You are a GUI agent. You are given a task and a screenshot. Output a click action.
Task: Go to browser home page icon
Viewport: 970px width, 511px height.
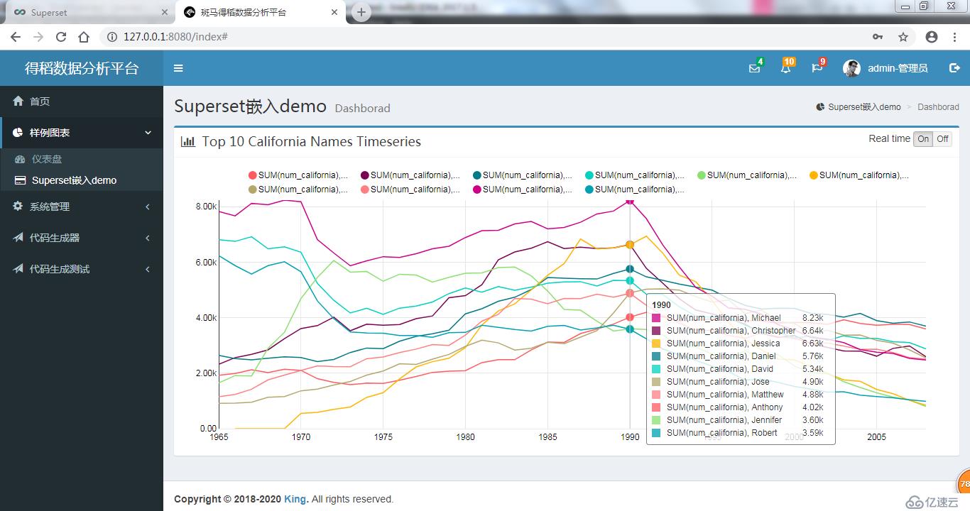click(84, 37)
